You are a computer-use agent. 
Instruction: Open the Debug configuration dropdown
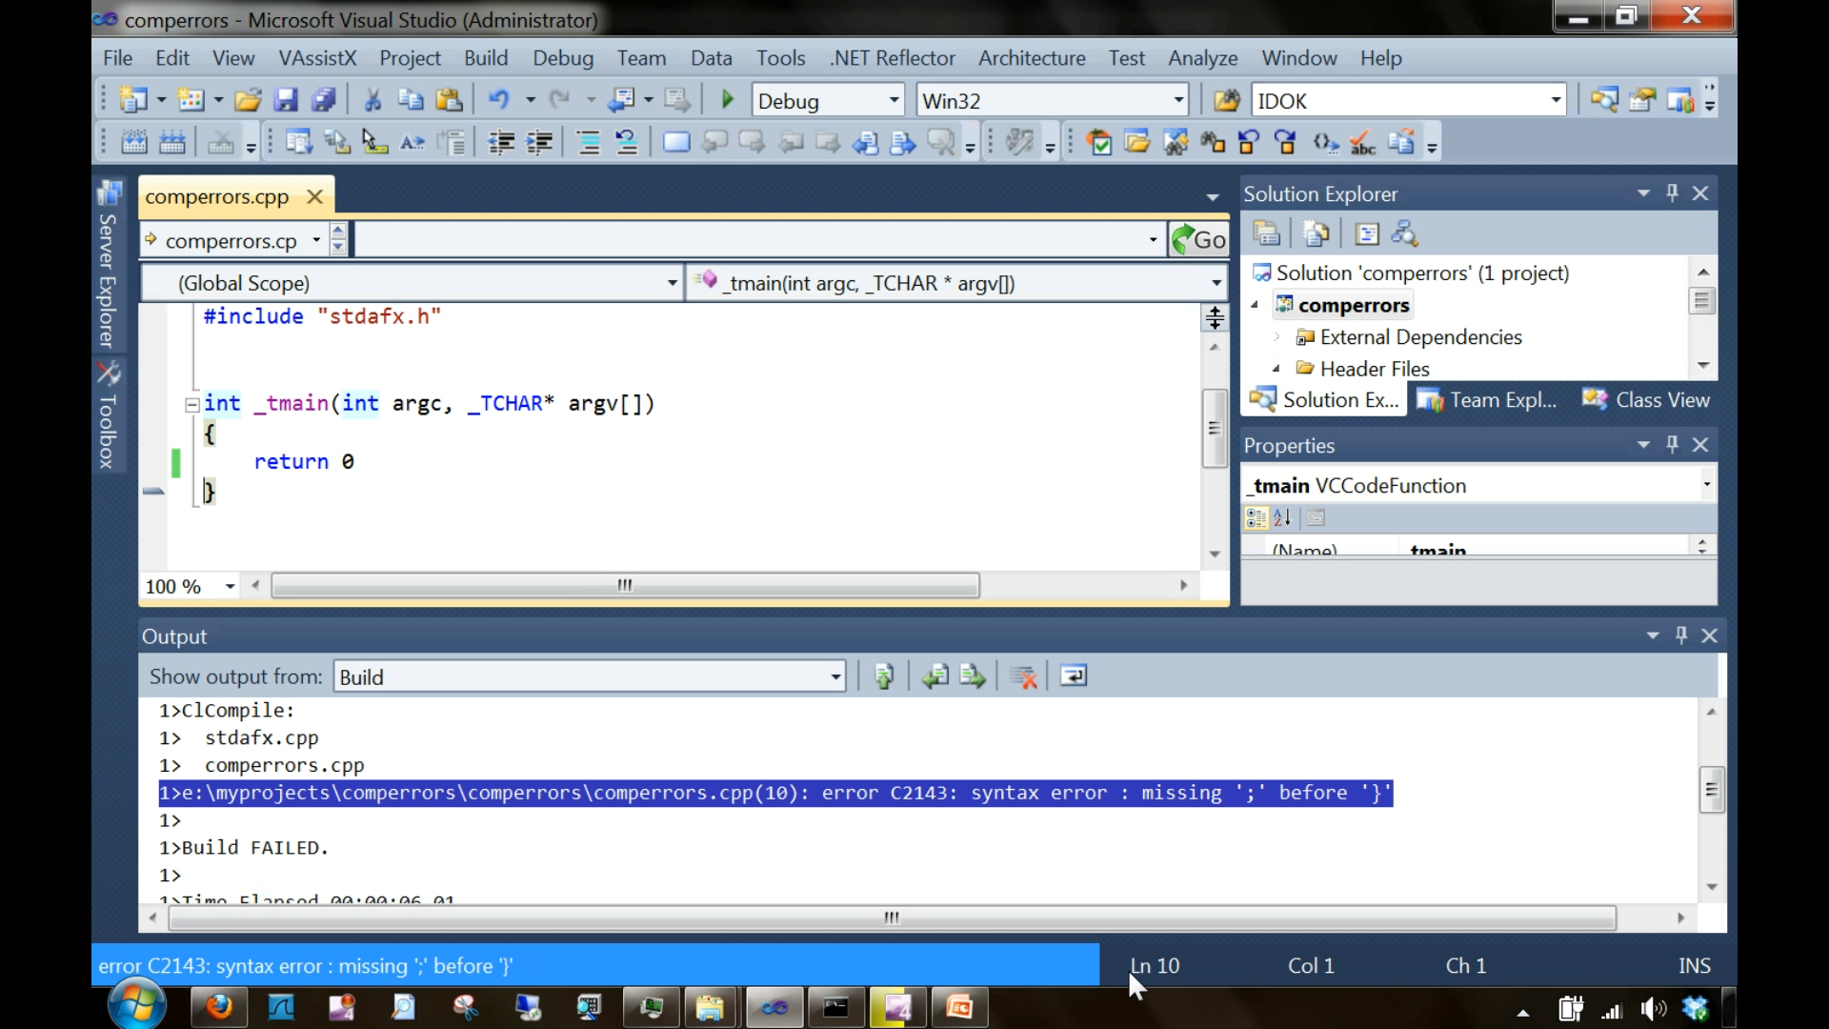point(892,99)
